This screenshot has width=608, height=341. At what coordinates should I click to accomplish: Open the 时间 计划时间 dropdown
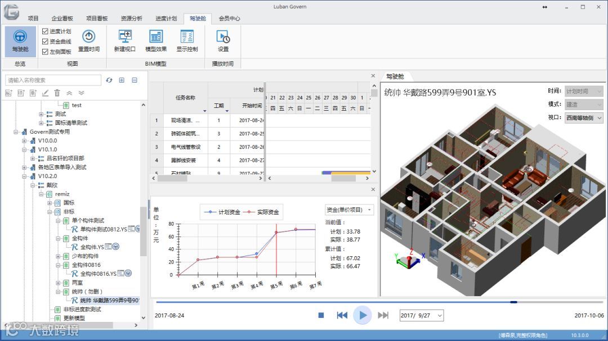584,91
